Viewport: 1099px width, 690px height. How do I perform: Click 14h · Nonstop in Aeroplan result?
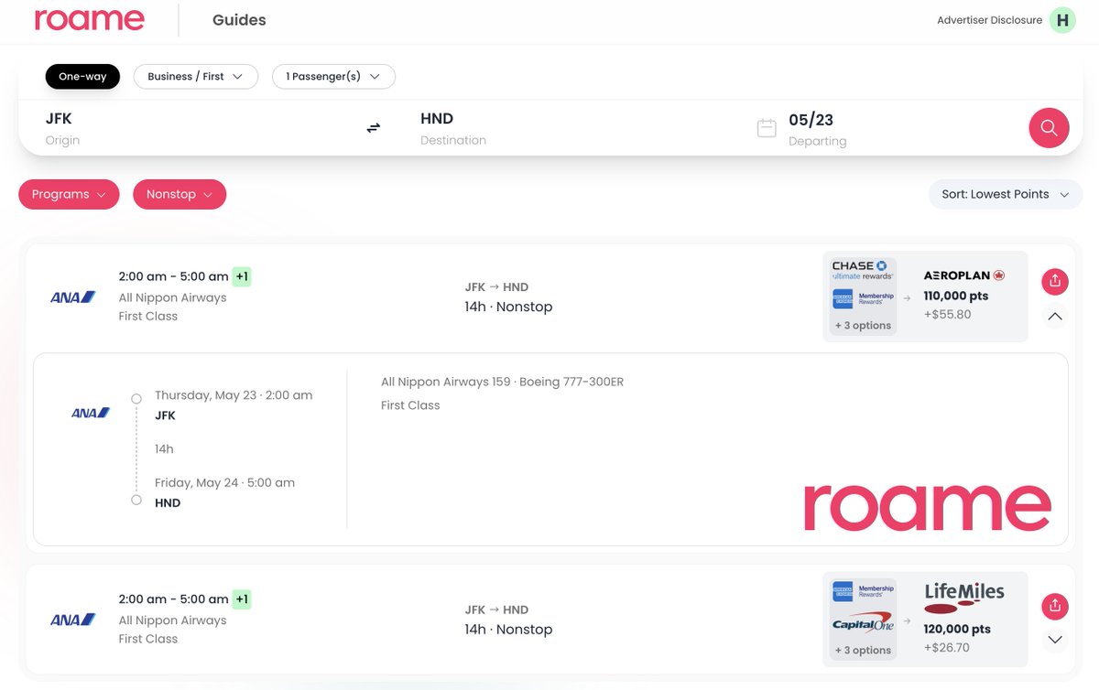point(508,307)
